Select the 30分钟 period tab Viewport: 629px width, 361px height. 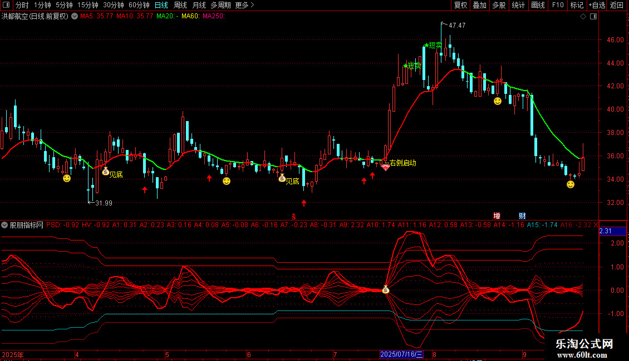114,5
